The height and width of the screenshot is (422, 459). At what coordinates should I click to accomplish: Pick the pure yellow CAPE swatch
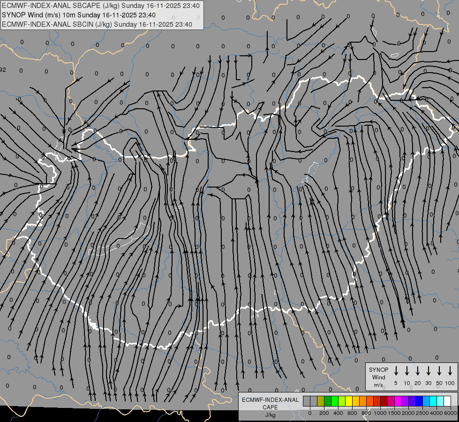tap(349, 401)
